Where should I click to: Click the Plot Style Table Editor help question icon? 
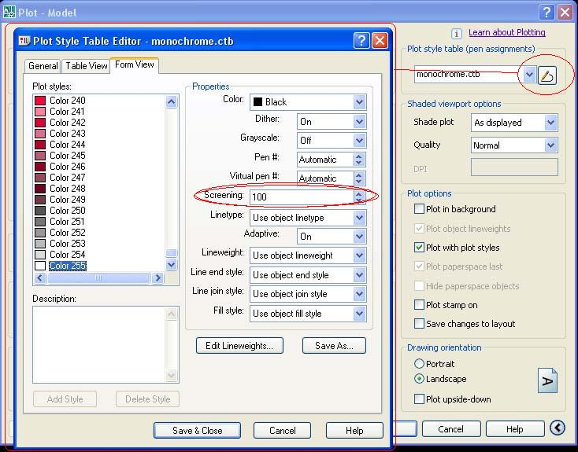click(361, 41)
